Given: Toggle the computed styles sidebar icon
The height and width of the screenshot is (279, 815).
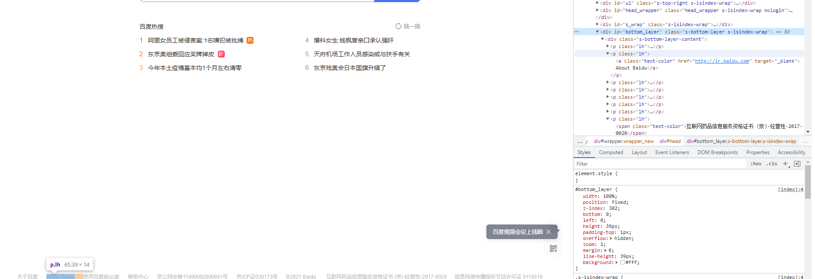Looking at the screenshot, I should 797,164.
